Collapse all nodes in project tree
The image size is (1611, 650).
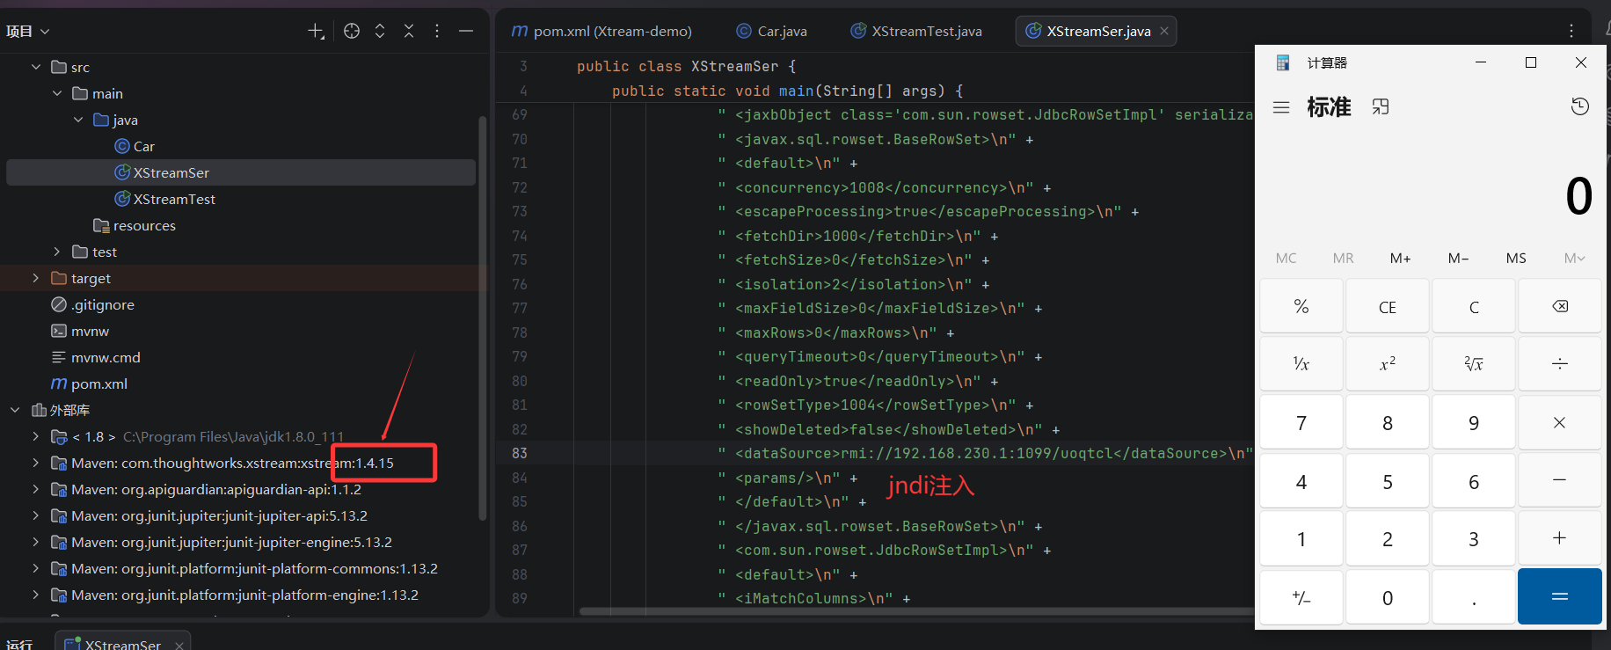pyautogui.click(x=409, y=31)
